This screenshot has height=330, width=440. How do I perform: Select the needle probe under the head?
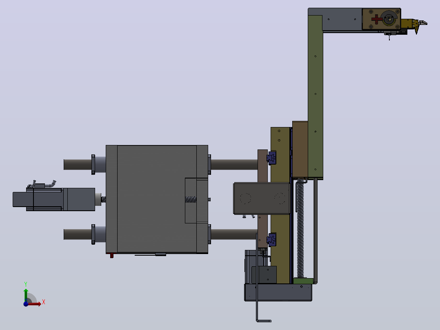pyautogui.click(x=389, y=37)
